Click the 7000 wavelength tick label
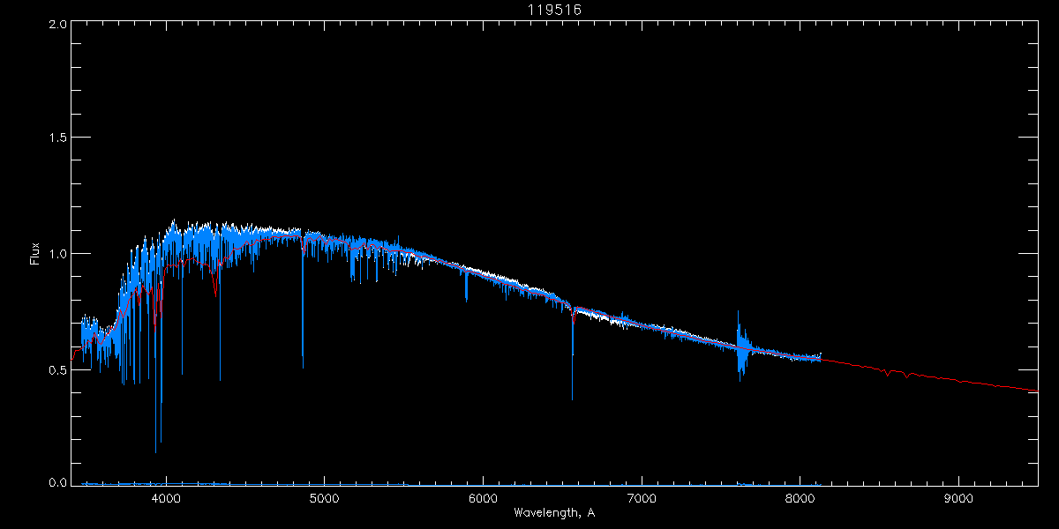This screenshot has height=529, width=1059. tap(642, 500)
